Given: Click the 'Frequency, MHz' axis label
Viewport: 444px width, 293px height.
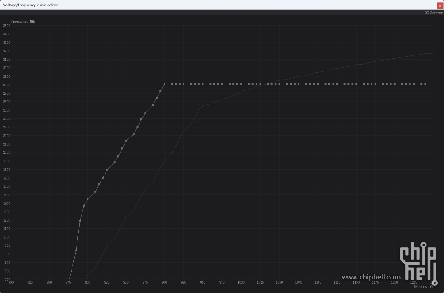Looking at the screenshot, I should pyautogui.click(x=23, y=21).
